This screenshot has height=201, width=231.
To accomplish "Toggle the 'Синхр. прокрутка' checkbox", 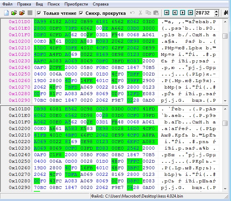I will (81, 13).
